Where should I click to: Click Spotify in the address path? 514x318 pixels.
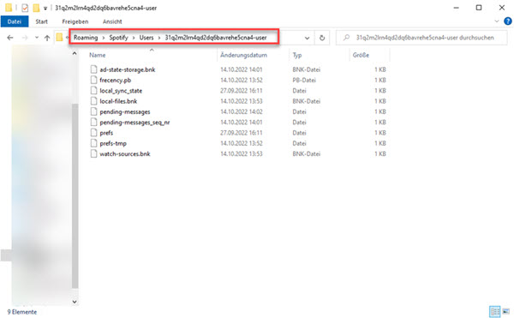(x=119, y=38)
